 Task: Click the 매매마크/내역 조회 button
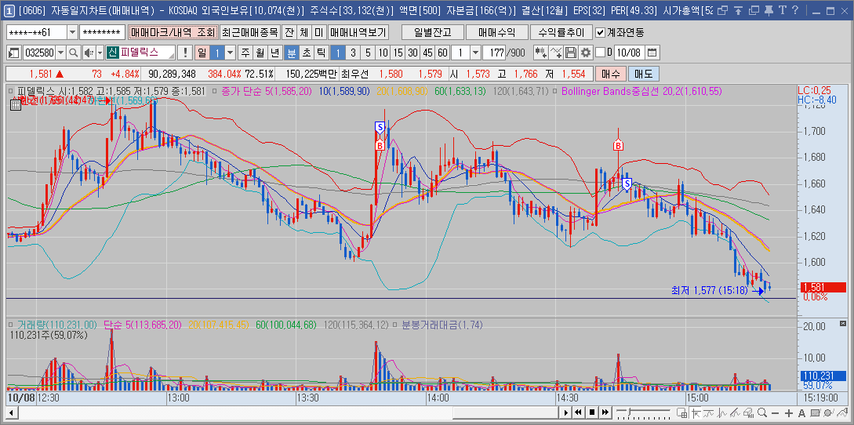tap(173, 32)
